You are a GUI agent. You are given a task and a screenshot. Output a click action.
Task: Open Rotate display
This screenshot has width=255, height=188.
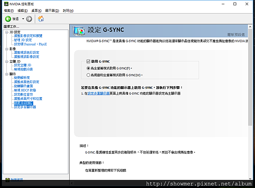pyautogui.click(x=23, y=86)
